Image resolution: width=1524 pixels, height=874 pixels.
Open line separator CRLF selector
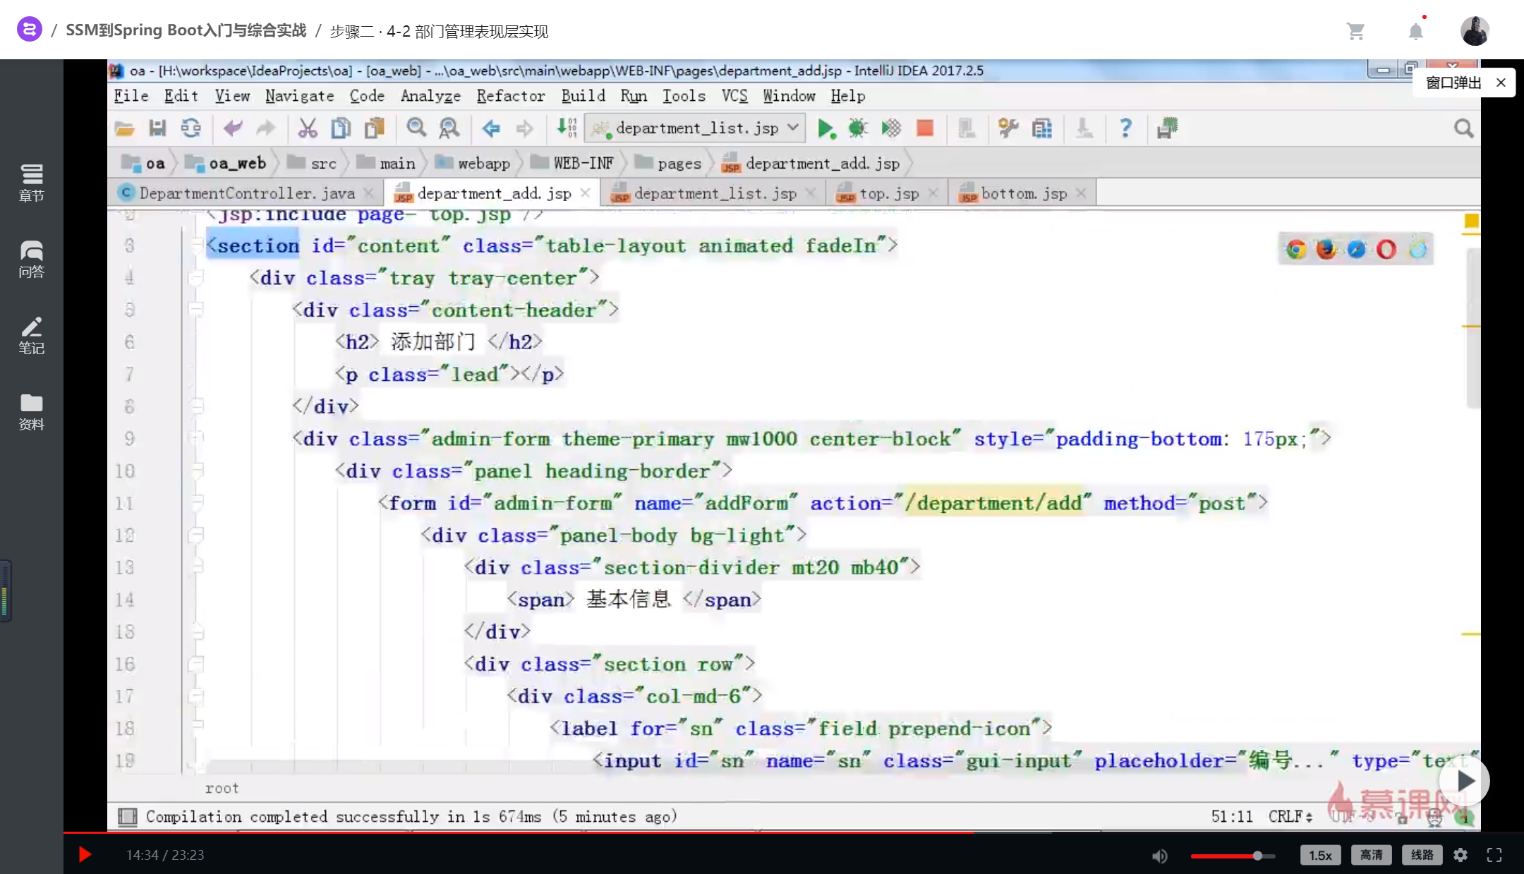point(1290,816)
